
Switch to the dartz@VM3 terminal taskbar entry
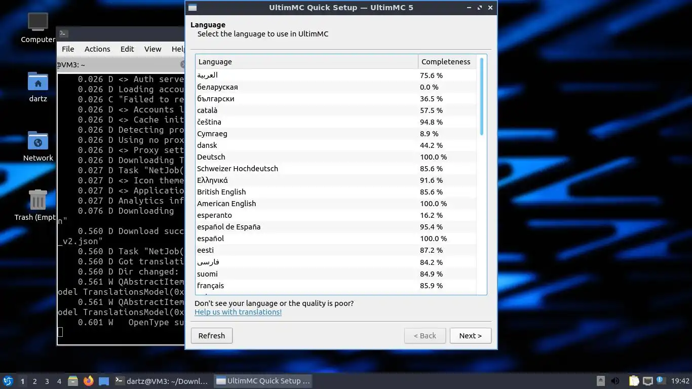[161, 381]
